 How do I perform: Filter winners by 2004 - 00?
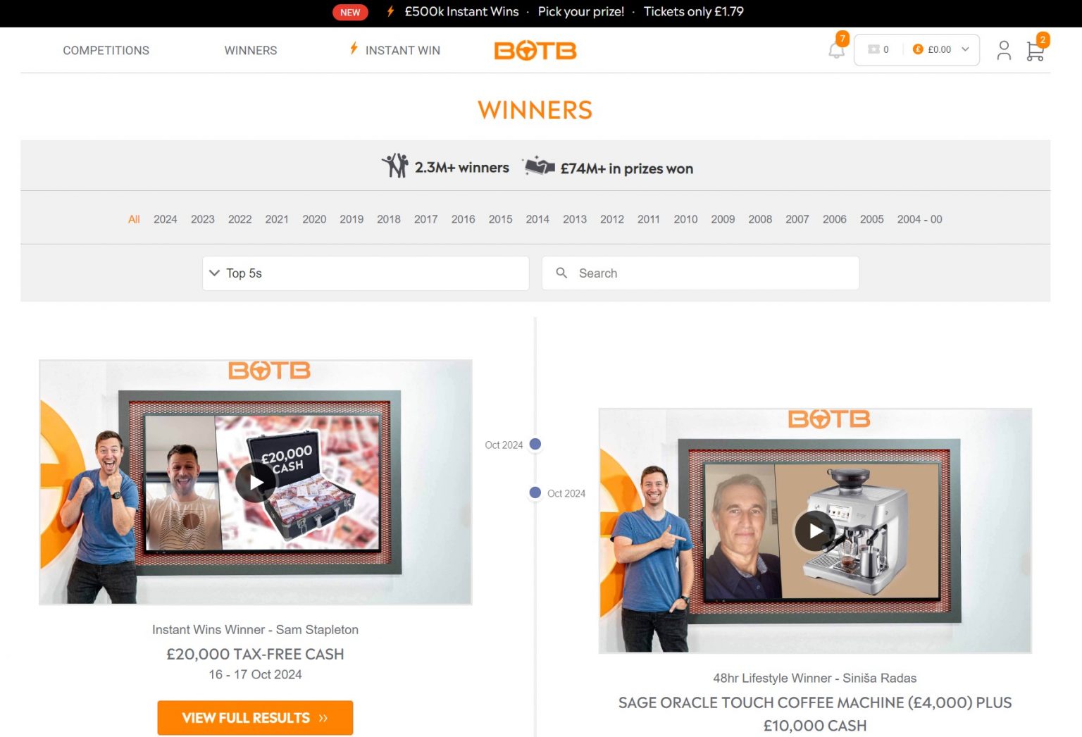919,219
